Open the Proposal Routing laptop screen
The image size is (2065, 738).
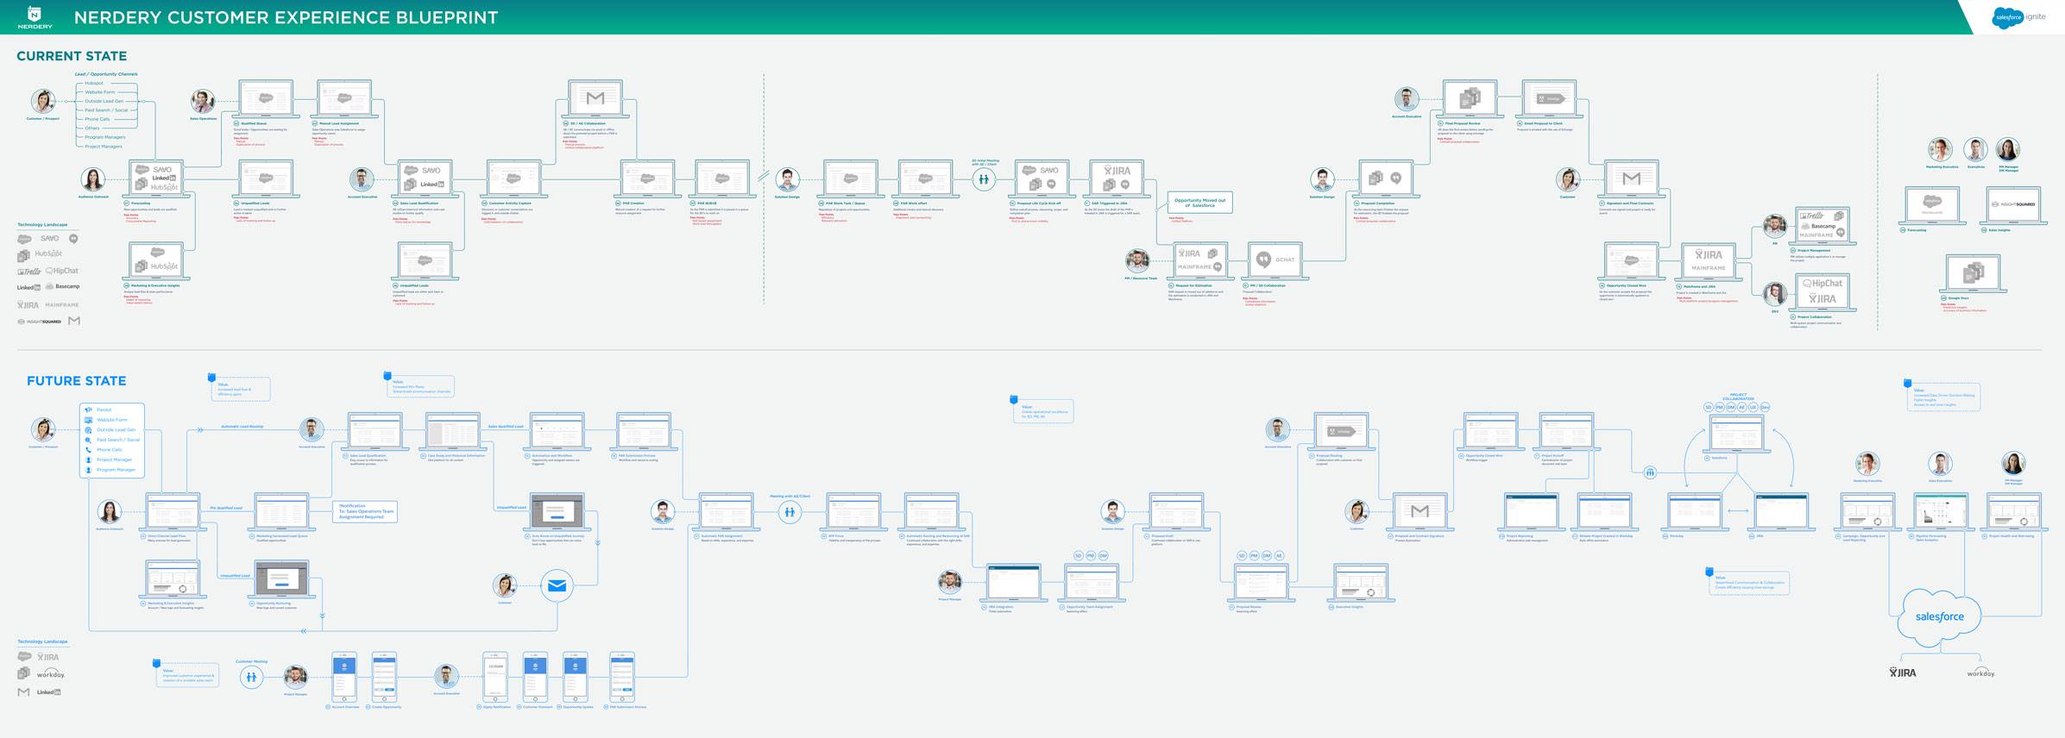point(1340,431)
